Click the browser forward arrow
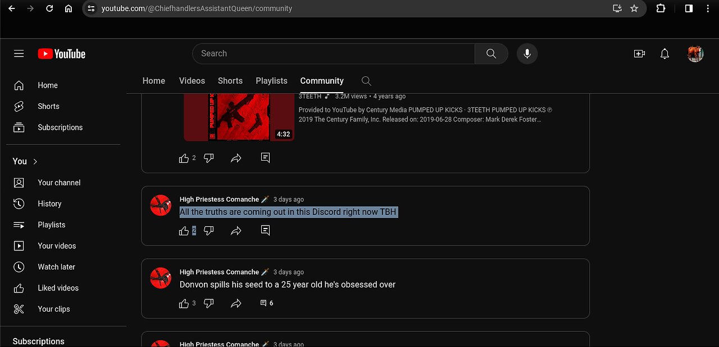The width and height of the screenshot is (719, 347). [x=30, y=8]
